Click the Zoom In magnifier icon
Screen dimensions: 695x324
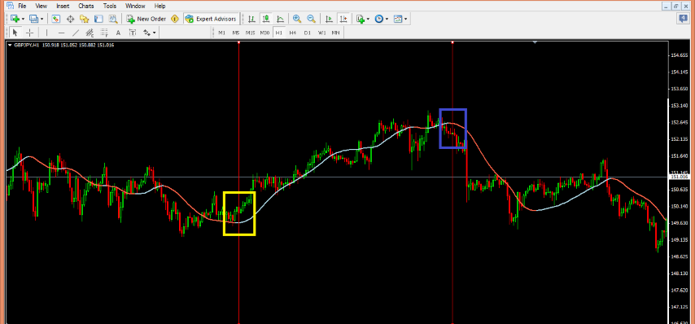tap(297, 19)
